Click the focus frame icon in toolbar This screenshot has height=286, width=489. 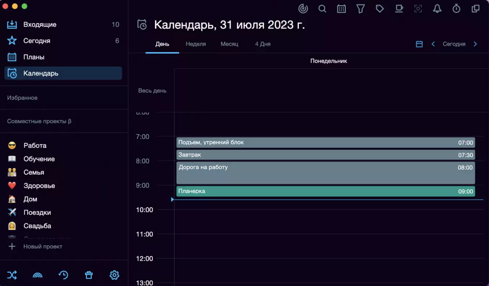(418, 9)
